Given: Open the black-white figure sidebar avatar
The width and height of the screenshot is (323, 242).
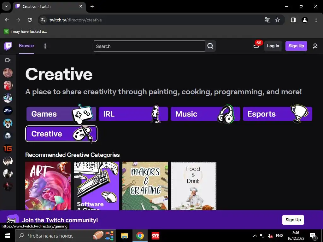Looking at the screenshot, I should [8, 174].
